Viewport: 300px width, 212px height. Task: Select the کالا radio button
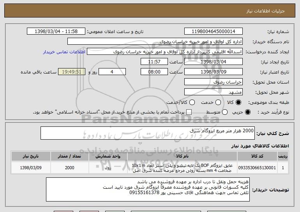point(238,102)
